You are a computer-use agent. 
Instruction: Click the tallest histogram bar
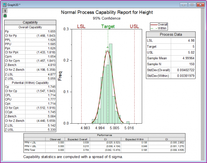[111, 84]
